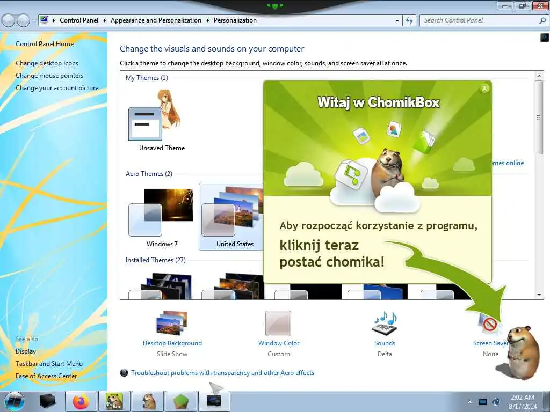
Task: Click the Desktop Background link
Action: click(x=172, y=343)
